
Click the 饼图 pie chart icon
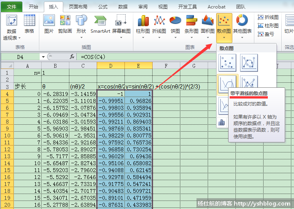click(x=175, y=20)
